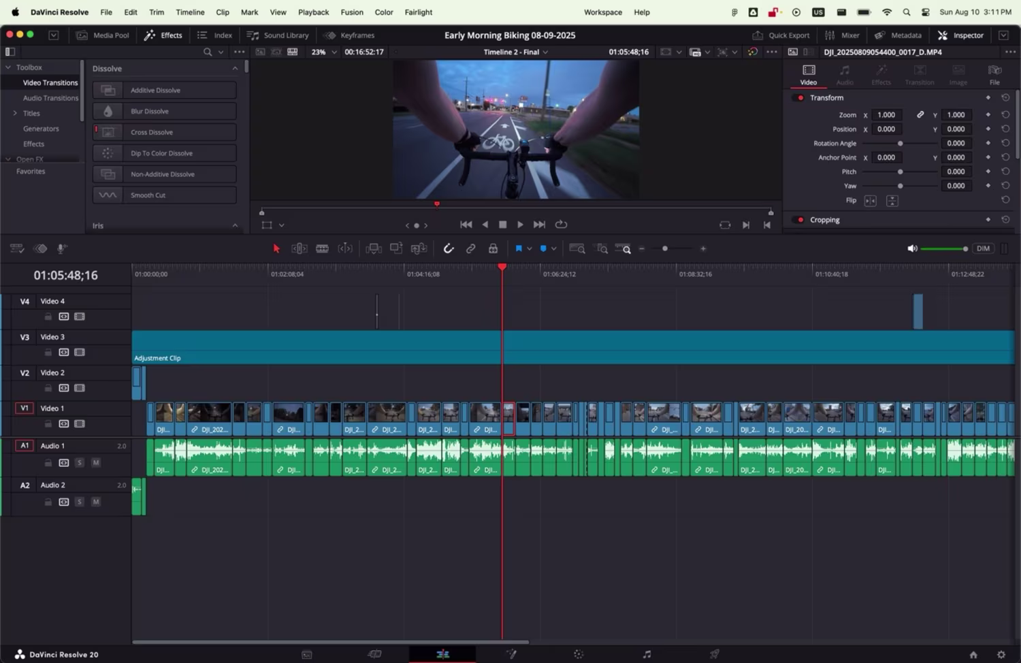Viewport: 1021px width, 663px height.
Task: Collapse the Dissolve transitions category
Action: click(235, 68)
